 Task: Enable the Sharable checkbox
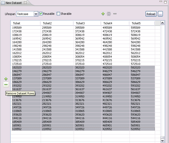tap(58, 14)
